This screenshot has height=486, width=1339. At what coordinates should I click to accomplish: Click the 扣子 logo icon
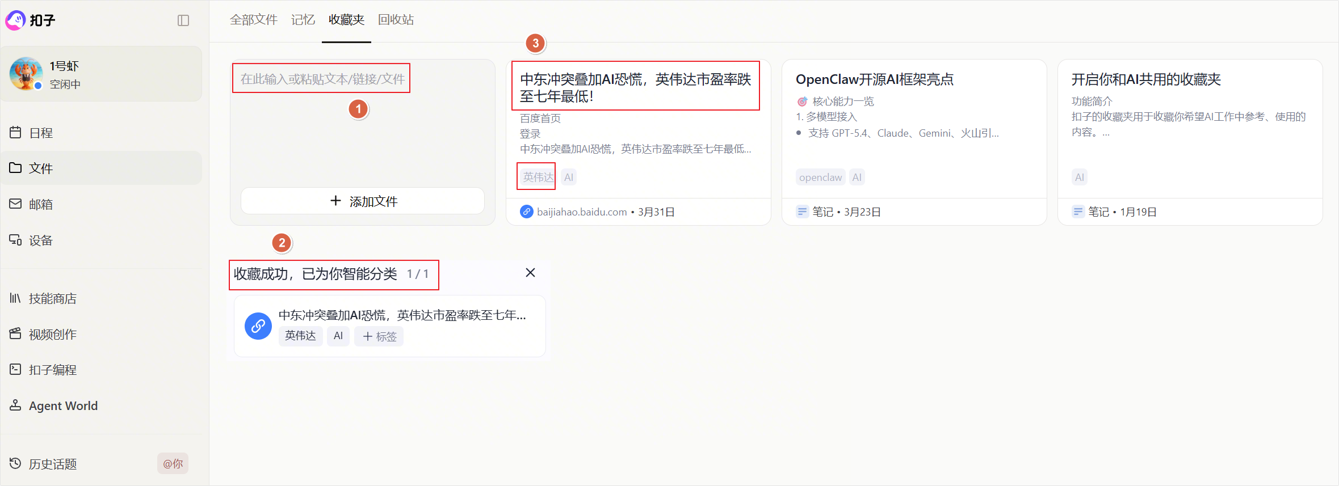click(x=15, y=20)
